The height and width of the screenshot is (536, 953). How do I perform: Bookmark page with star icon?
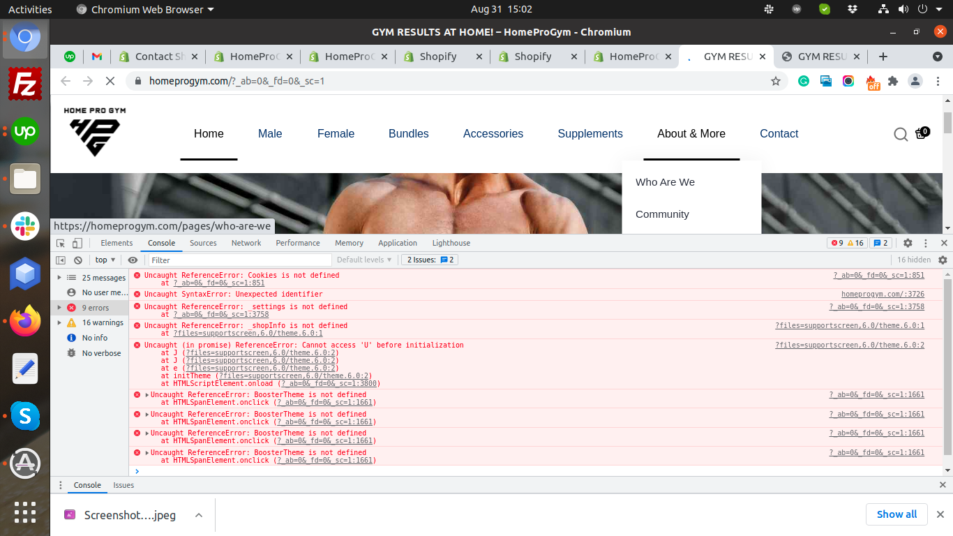click(x=775, y=81)
